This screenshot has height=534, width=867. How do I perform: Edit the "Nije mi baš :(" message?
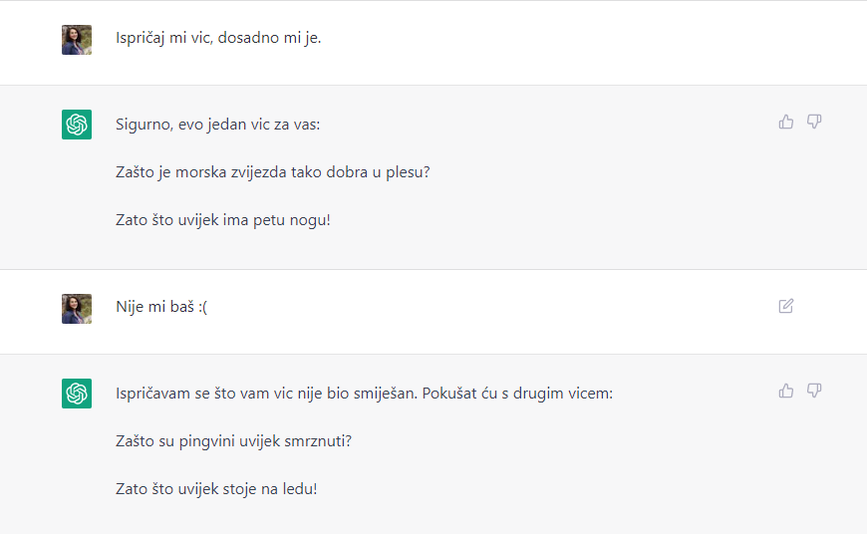click(x=785, y=306)
